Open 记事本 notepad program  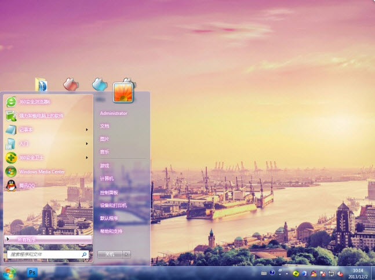45,130
